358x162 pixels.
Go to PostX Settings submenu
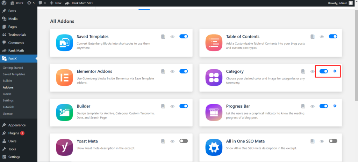[x=8, y=101]
